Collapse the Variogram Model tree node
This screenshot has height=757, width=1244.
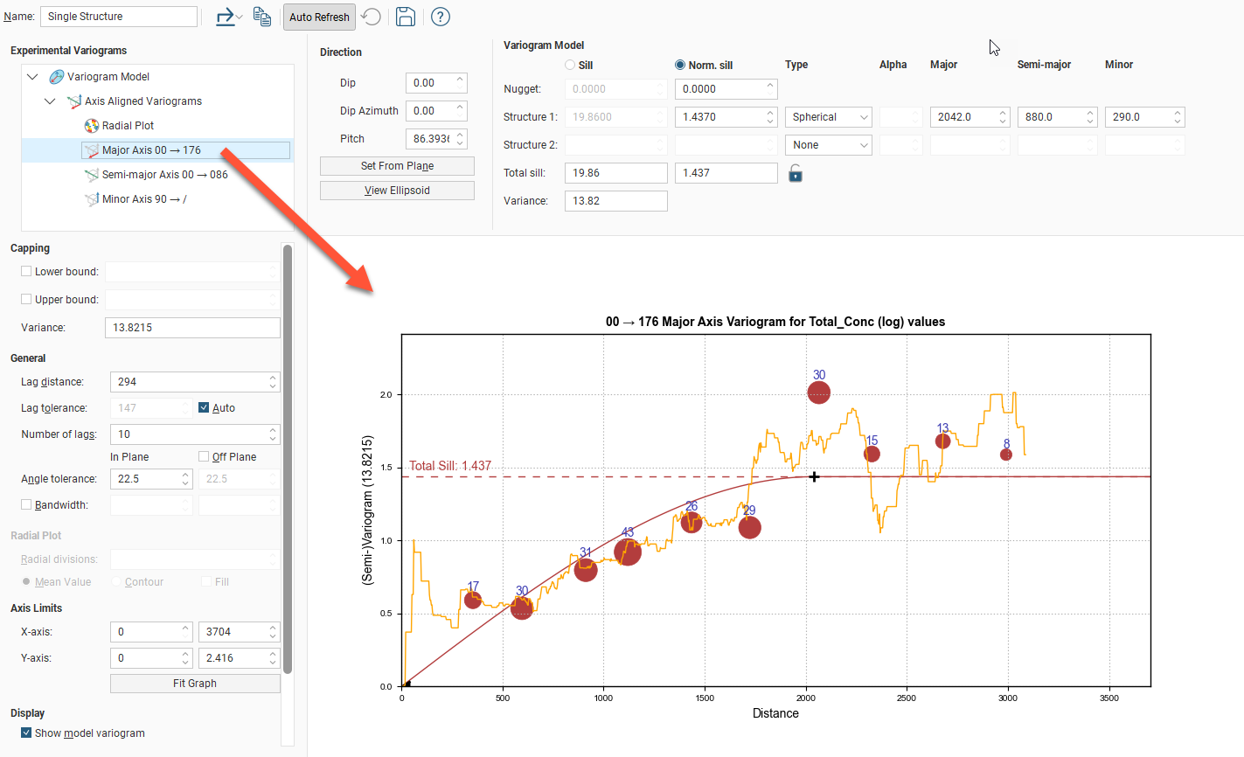tap(32, 77)
